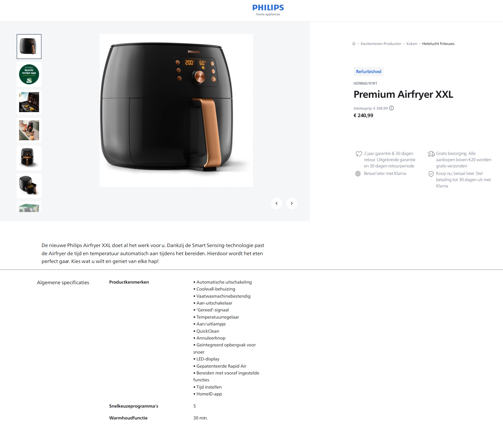Select the NutriU recipe app thumbnail

pos(29,74)
